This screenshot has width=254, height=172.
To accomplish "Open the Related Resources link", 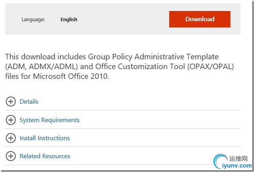I will 45,156.
